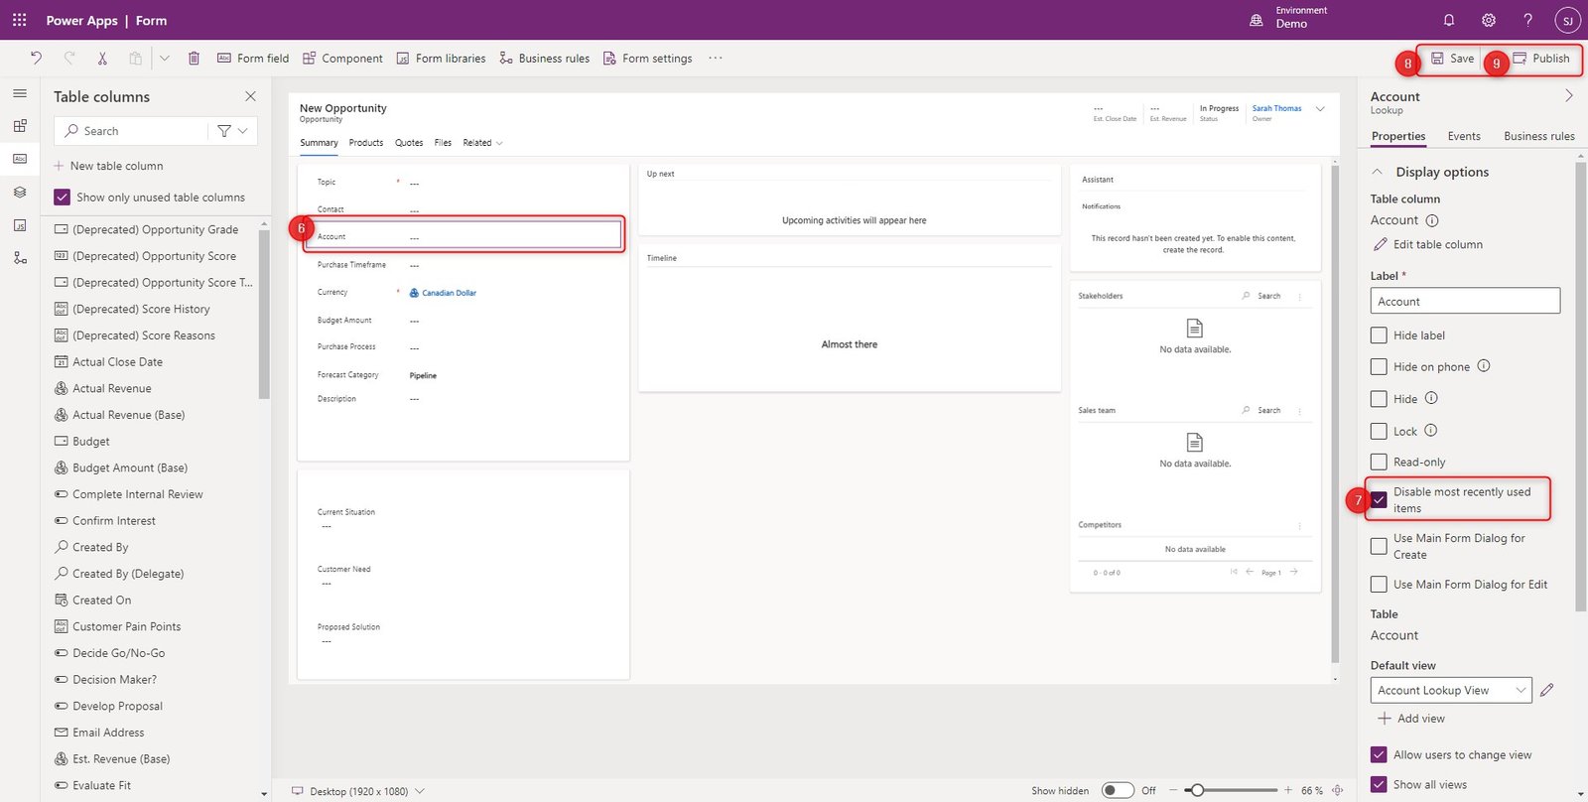Open the Files form tab

point(443,143)
